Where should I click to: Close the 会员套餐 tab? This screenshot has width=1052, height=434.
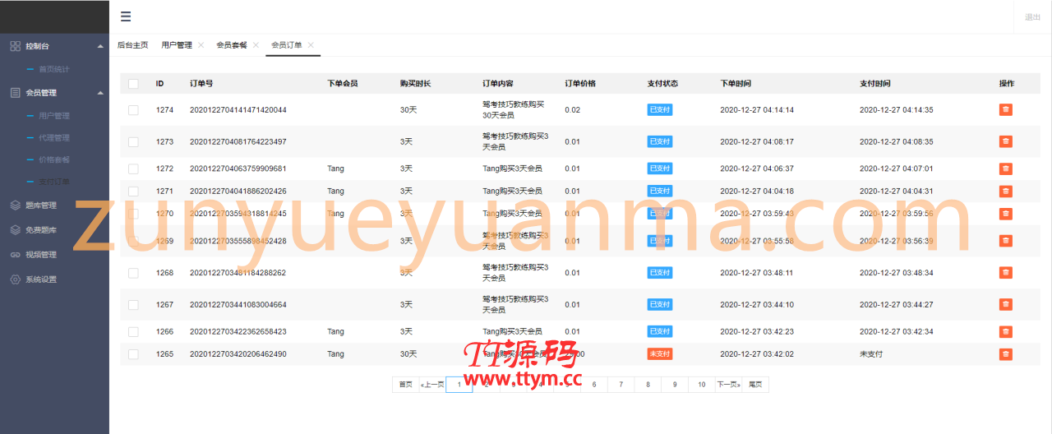(256, 45)
